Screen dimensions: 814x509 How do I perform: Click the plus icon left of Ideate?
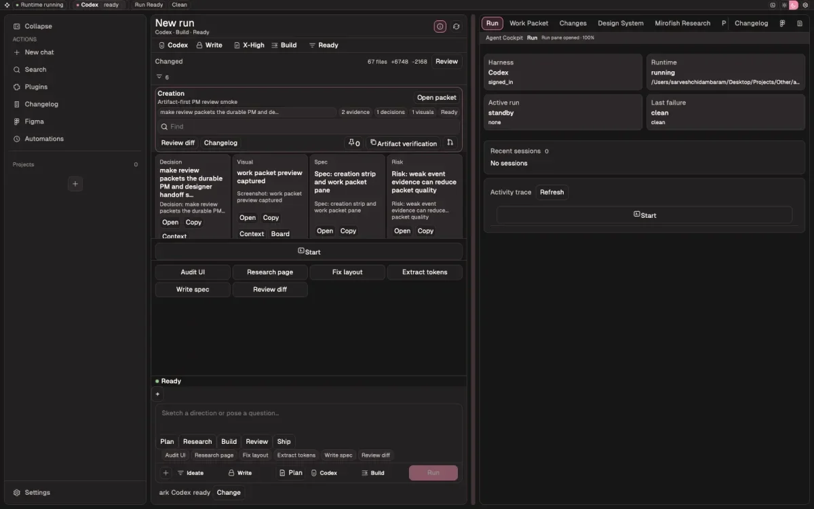pos(166,473)
